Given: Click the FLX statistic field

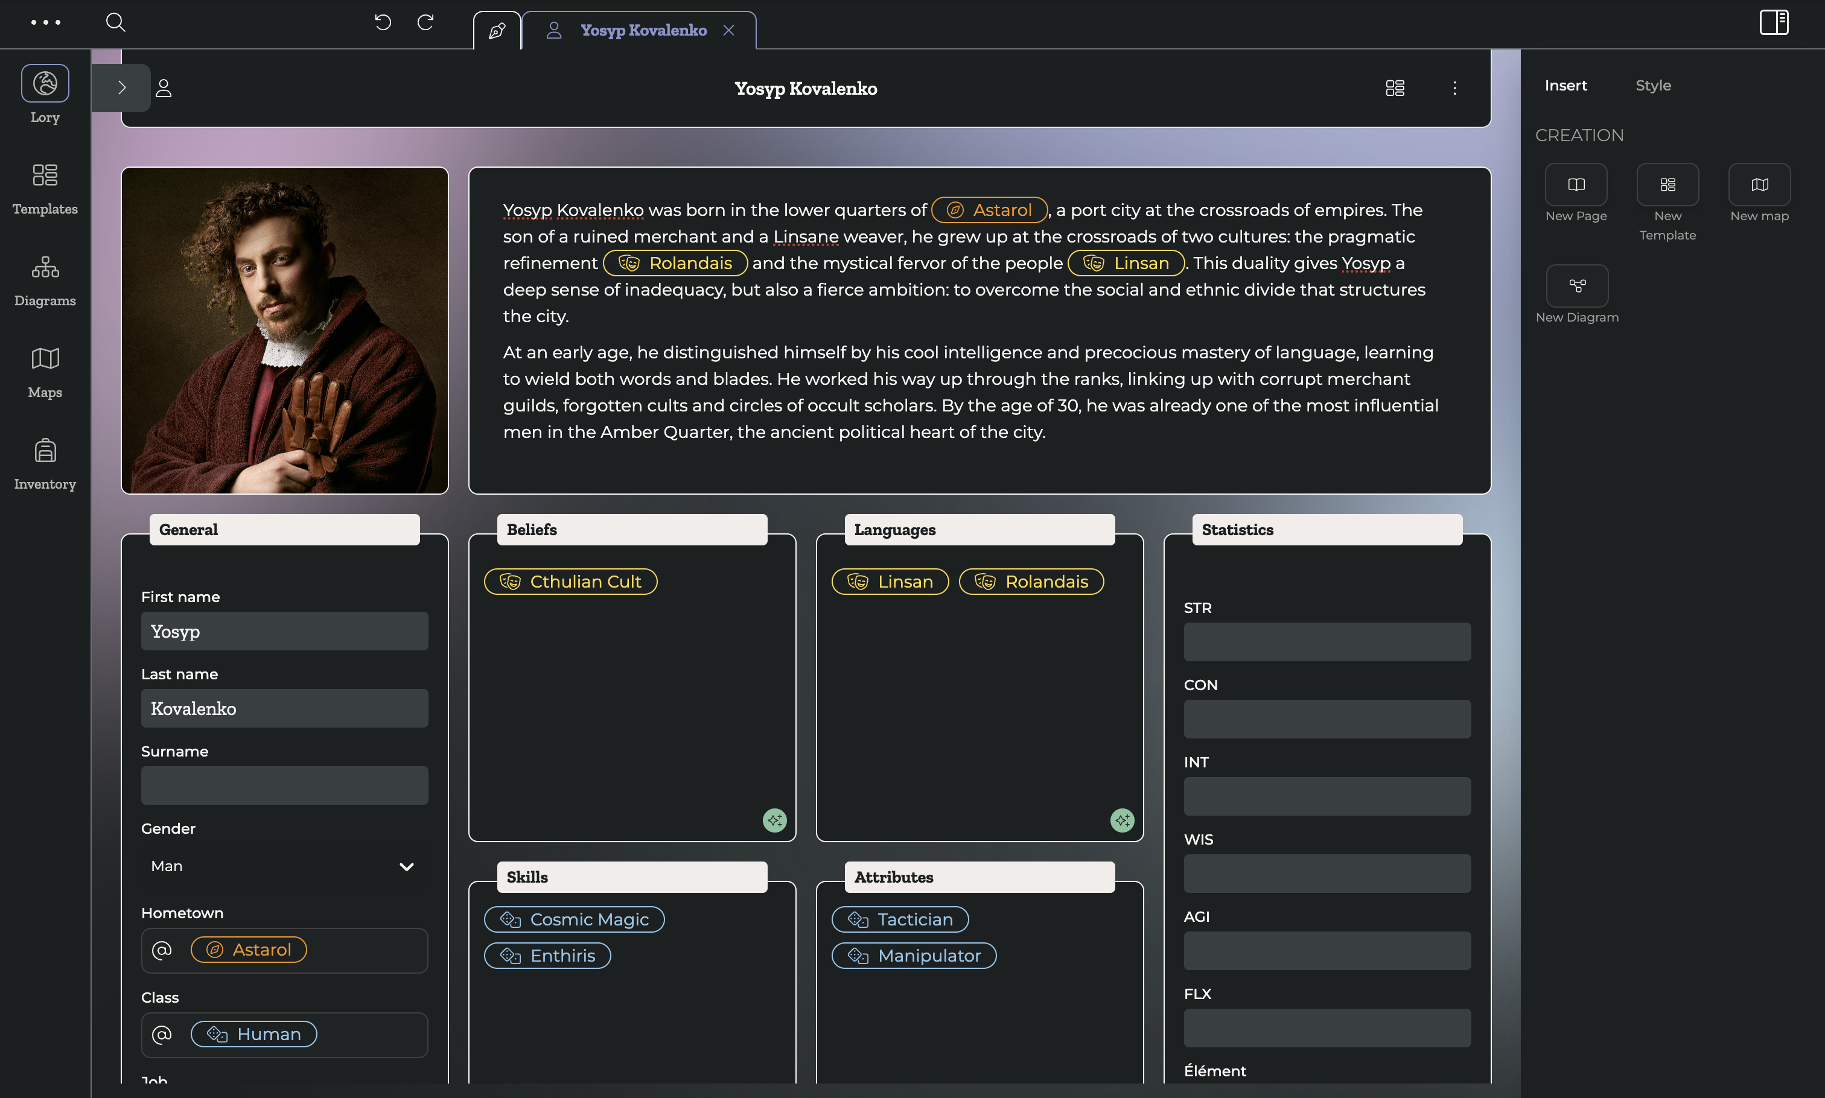Looking at the screenshot, I should click(1328, 1027).
